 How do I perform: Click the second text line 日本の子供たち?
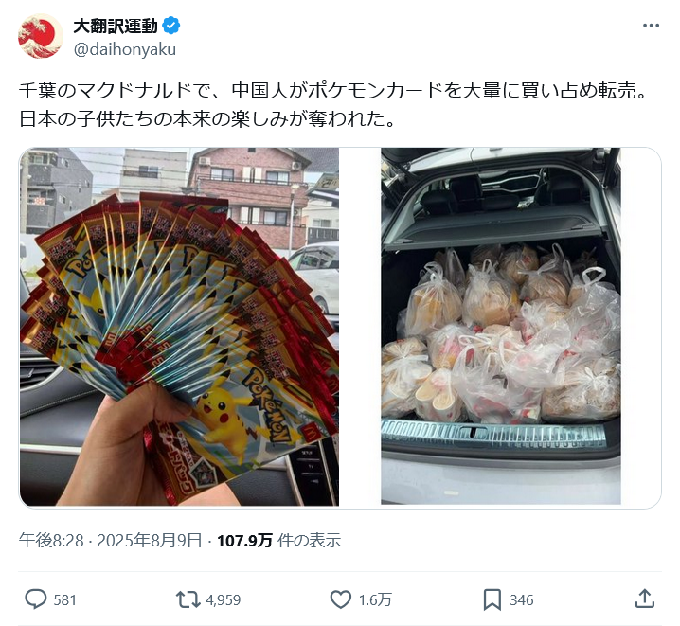point(207,118)
